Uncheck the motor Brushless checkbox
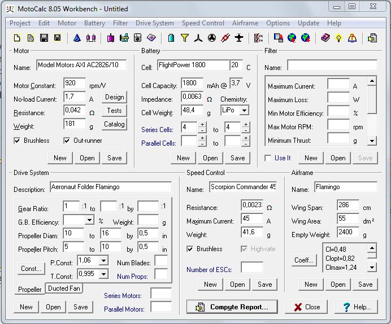This screenshot has width=391, height=324. point(18,141)
